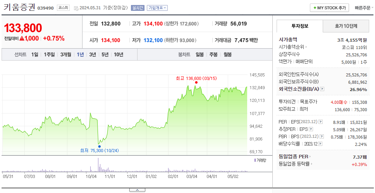This screenshot has width=375, height=193.
Task: Click the 투자의견 link
Action: click(287, 102)
